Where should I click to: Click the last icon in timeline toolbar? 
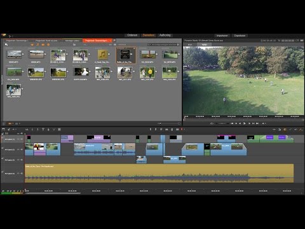pos(301,129)
